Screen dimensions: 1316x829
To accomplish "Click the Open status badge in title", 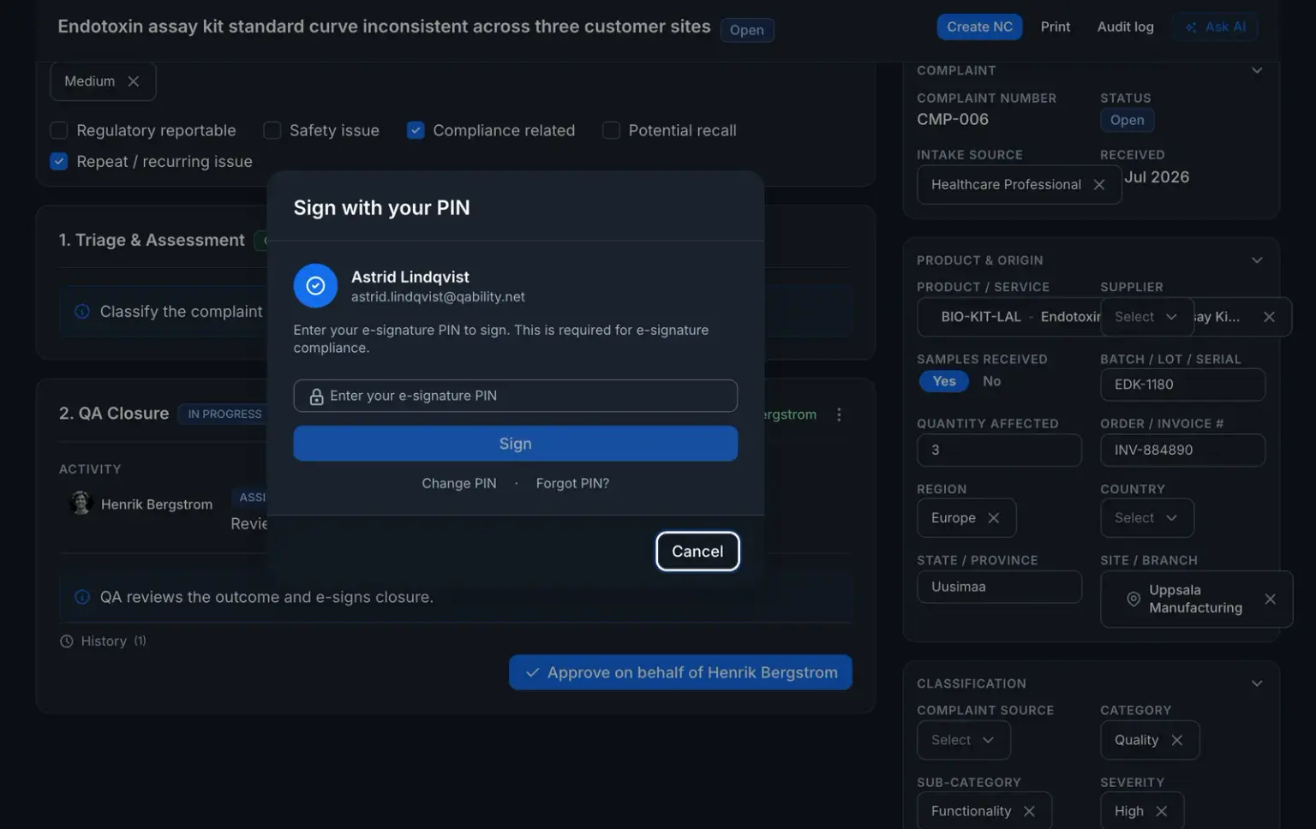I will click(746, 30).
